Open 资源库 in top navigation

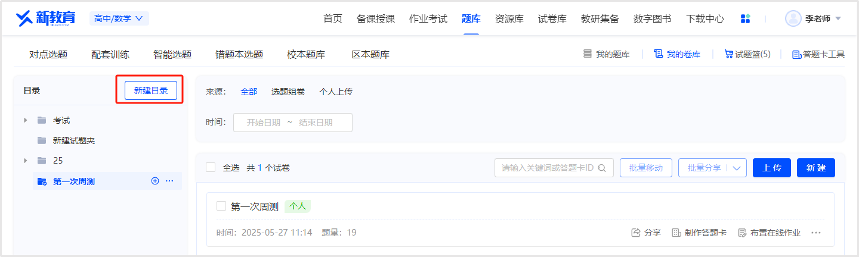pos(509,18)
